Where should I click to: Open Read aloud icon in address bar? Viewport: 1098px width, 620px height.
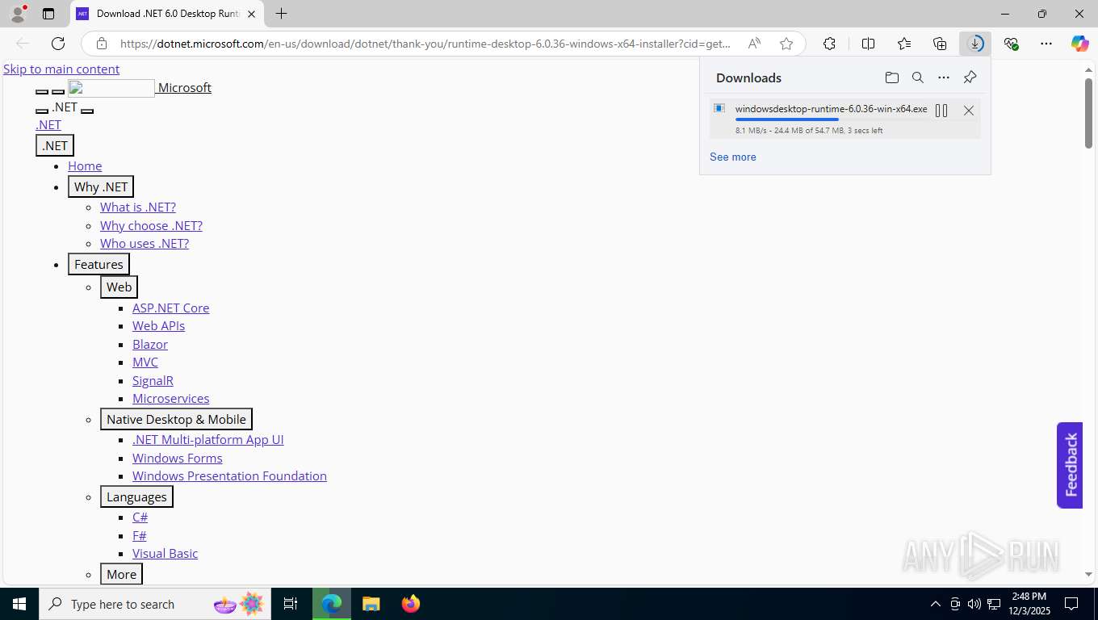(754, 44)
